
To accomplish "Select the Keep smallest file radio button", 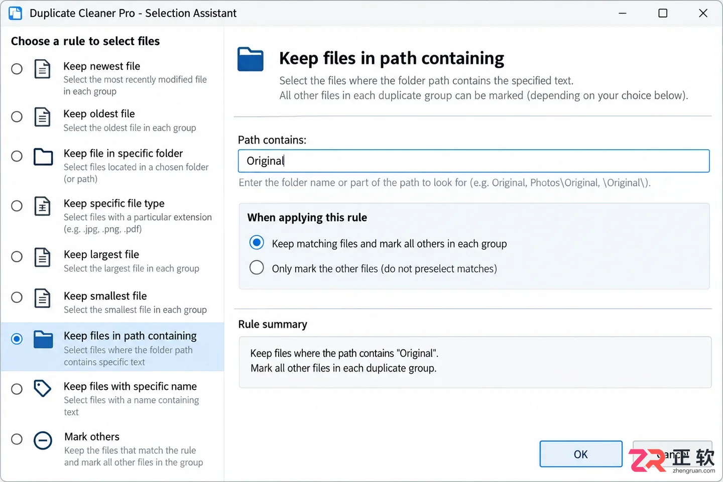I will pyautogui.click(x=17, y=297).
